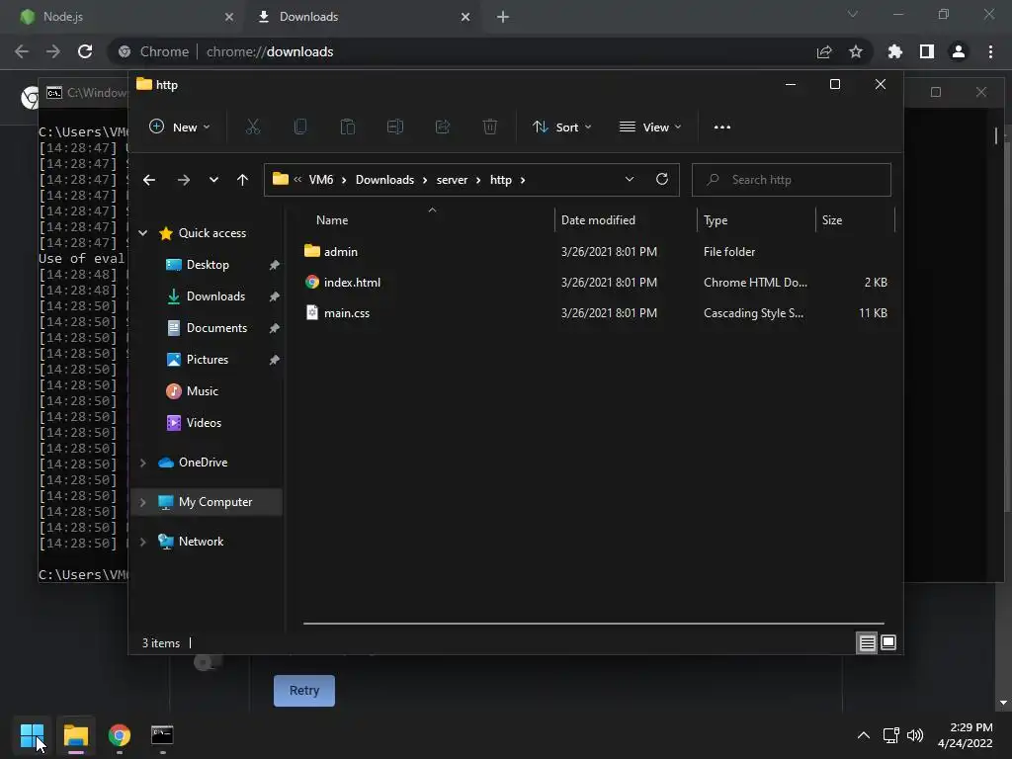Go forward with Explorer's forward arrow

184,180
